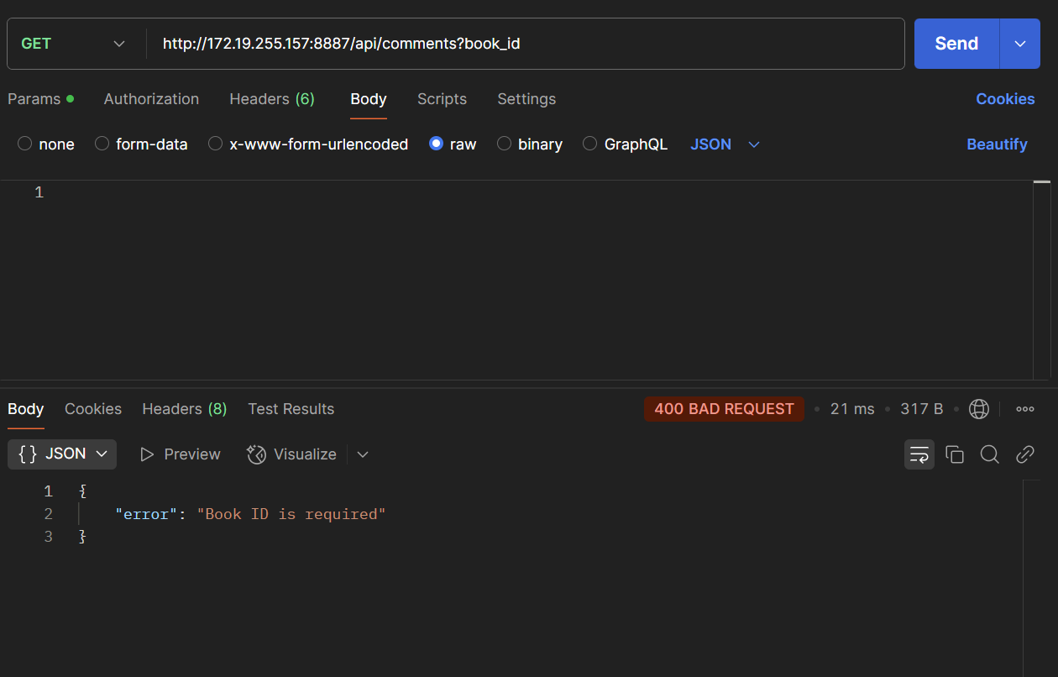Switch to response Preview view

(x=181, y=454)
